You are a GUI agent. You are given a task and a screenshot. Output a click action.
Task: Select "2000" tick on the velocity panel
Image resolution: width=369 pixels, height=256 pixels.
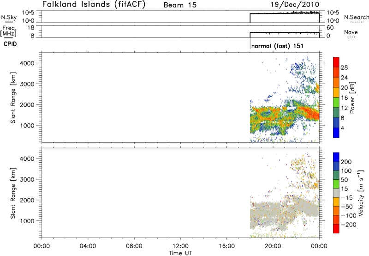(27, 200)
